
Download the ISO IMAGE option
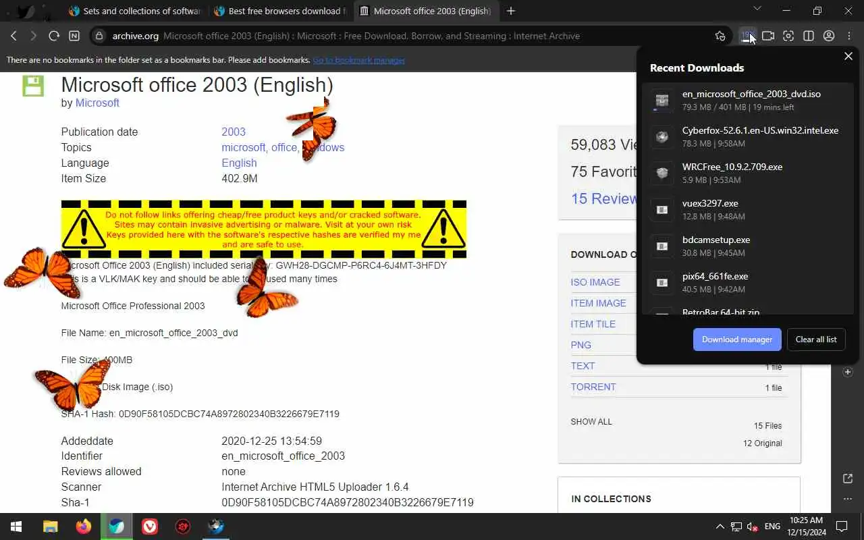point(595,282)
